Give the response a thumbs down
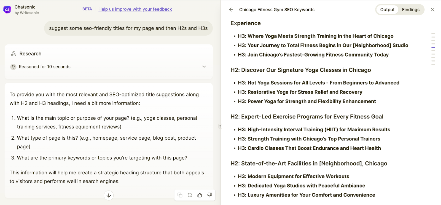 210,195
